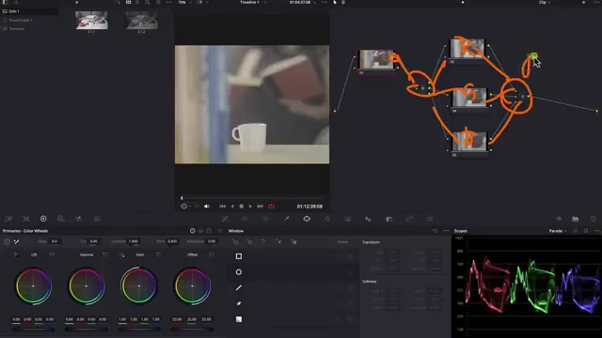The width and height of the screenshot is (602, 338).
Task: Open the Scopes options menu
Action: [x=596, y=231]
